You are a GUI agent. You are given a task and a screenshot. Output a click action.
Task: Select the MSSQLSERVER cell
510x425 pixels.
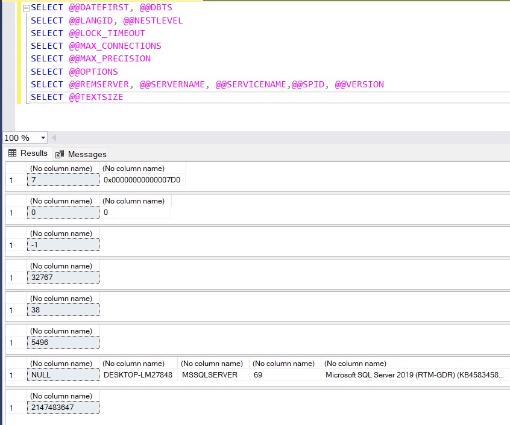coord(213,374)
